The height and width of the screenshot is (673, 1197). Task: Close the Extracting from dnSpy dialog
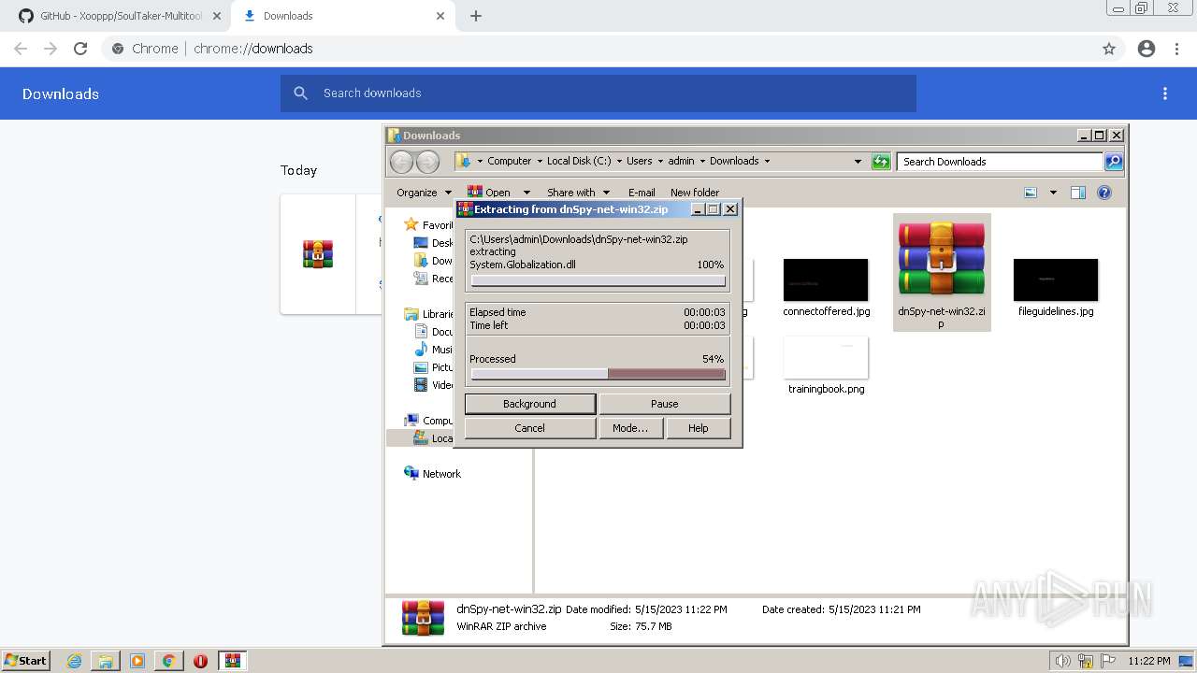pyautogui.click(x=730, y=209)
